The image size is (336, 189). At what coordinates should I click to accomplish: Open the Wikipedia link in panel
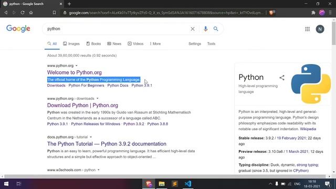pyautogui.click(x=308, y=129)
